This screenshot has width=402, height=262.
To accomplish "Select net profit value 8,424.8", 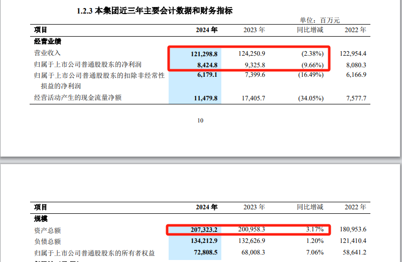I will [x=207, y=65].
